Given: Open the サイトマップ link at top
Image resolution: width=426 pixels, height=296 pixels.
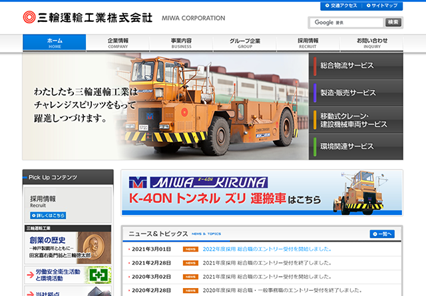Looking at the screenshot, I should point(384,5).
